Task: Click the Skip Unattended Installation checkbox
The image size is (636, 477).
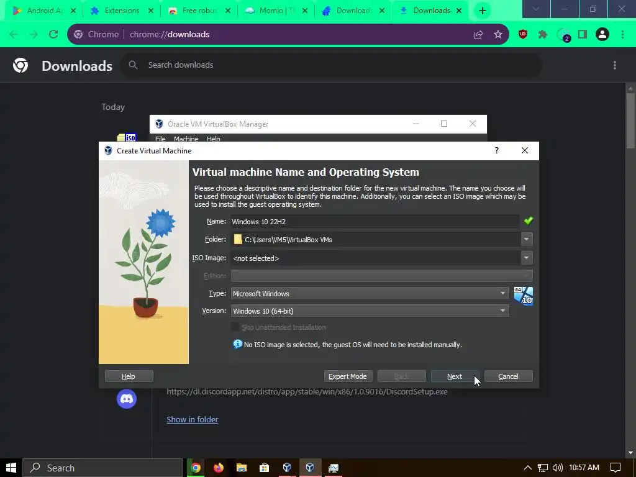Action: [x=235, y=327]
